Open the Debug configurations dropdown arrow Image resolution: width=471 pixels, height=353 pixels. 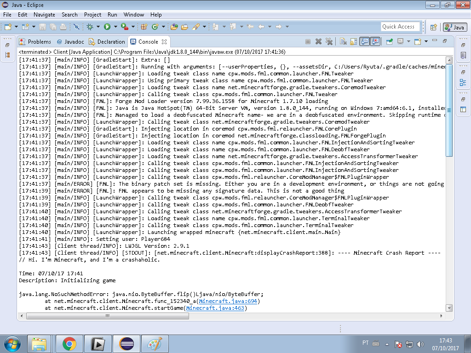pos(98,27)
